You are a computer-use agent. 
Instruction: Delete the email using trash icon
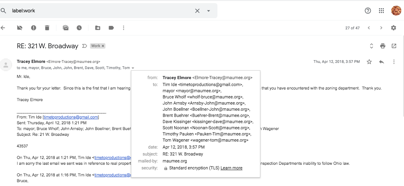(47, 28)
